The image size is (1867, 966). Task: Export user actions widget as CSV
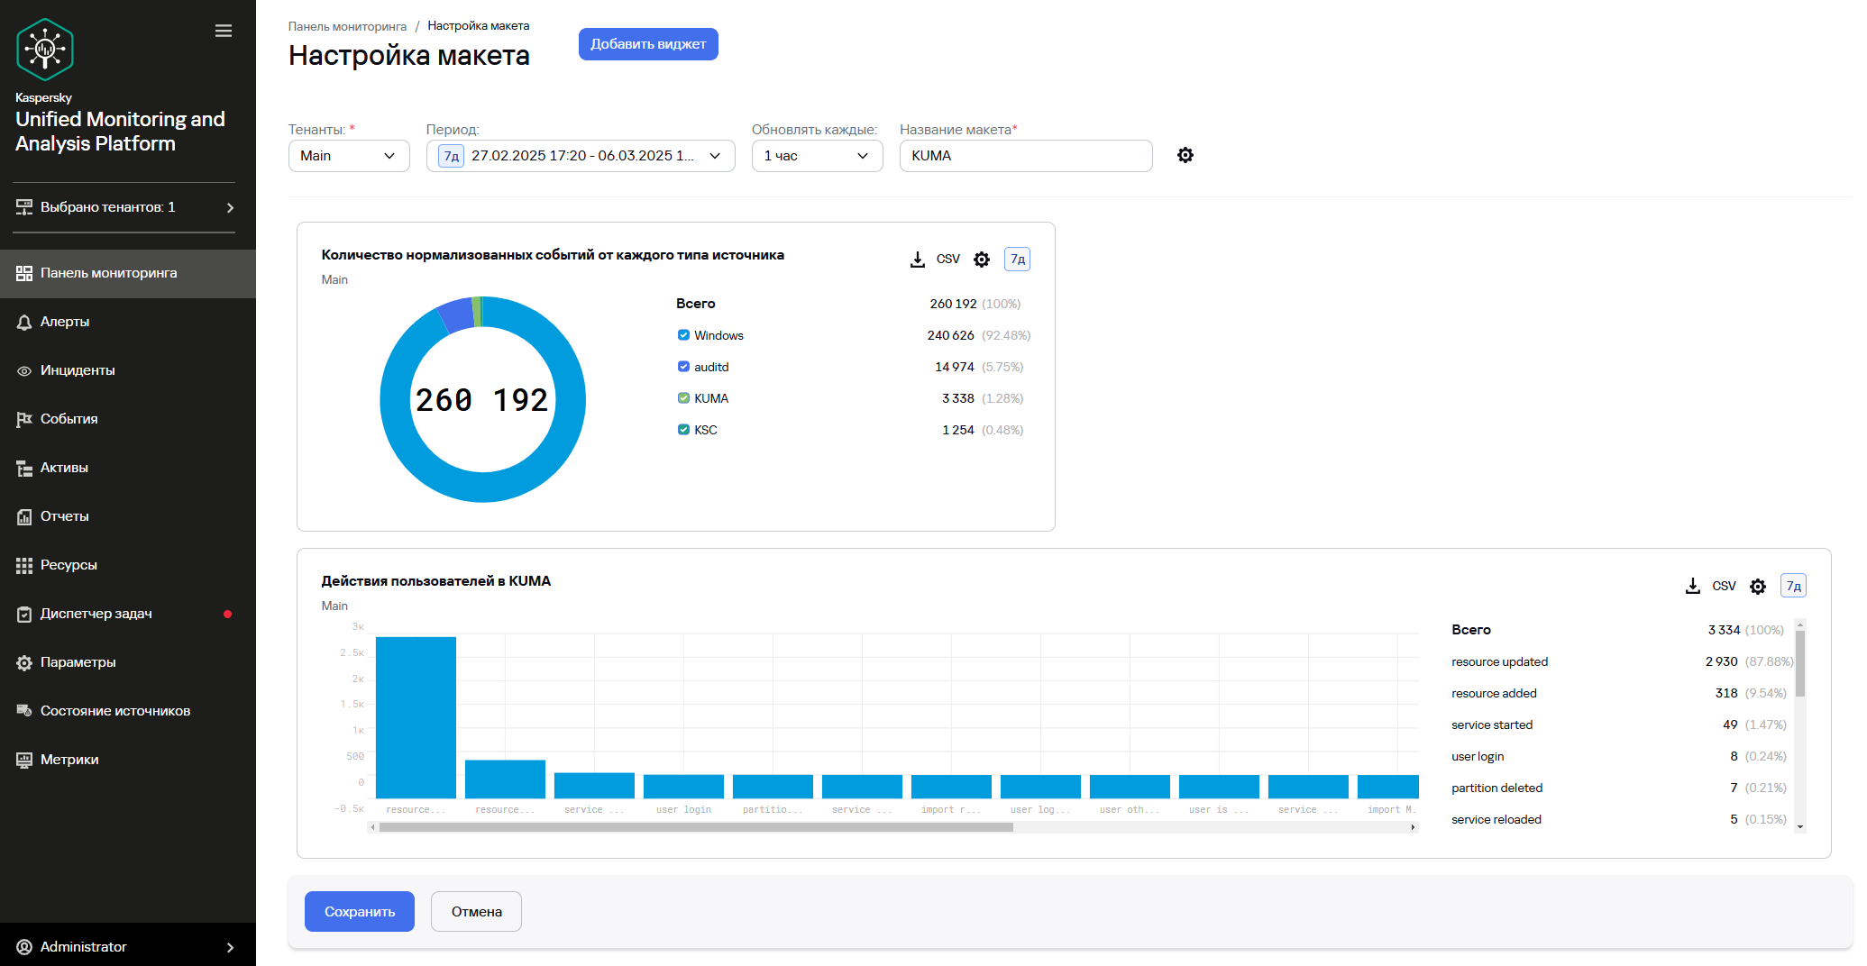(x=1724, y=586)
